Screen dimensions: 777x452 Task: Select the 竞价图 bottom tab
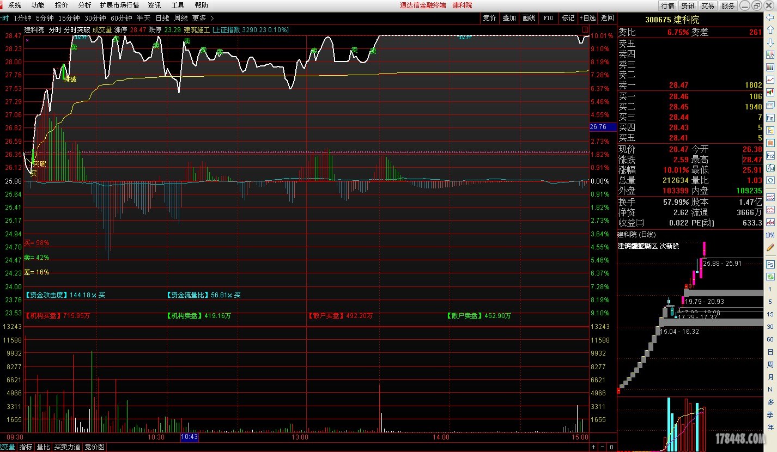tap(94, 447)
